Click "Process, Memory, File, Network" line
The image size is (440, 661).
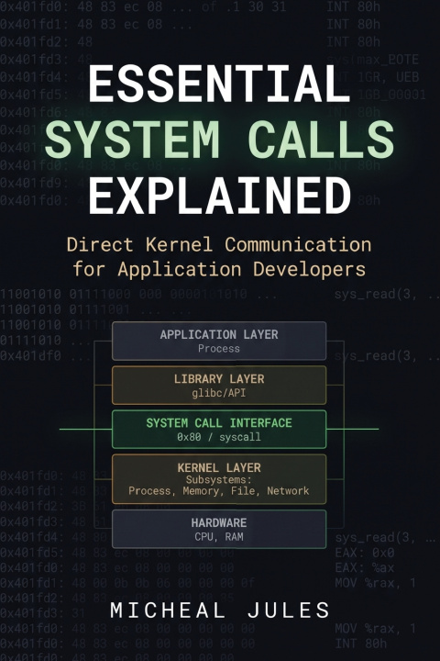pyautogui.click(x=219, y=490)
